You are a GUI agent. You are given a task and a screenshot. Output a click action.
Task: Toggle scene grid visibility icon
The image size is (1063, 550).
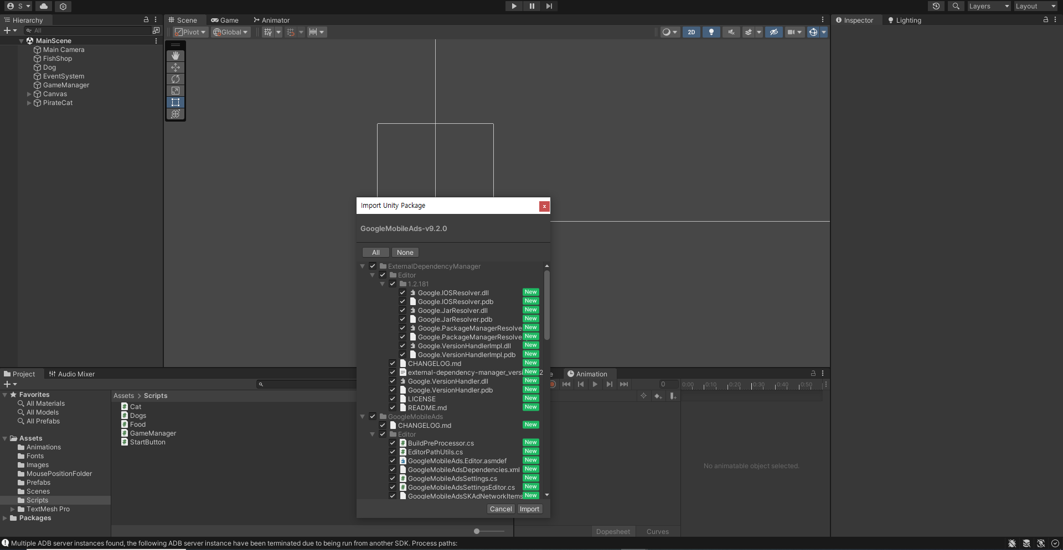point(268,32)
